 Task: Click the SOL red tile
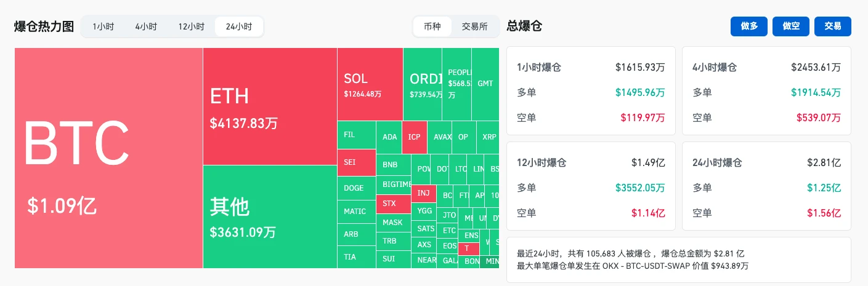point(370,84)
